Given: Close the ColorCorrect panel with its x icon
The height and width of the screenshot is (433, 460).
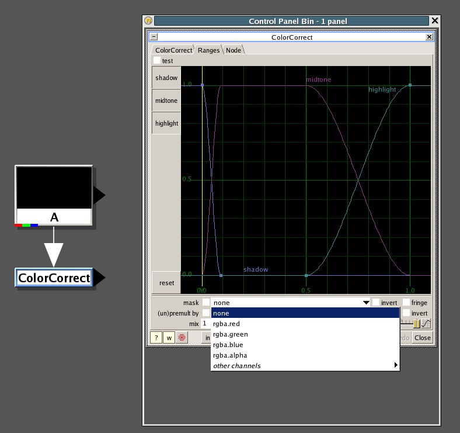Looking at the screenshot, I should (x=429, y=37).
